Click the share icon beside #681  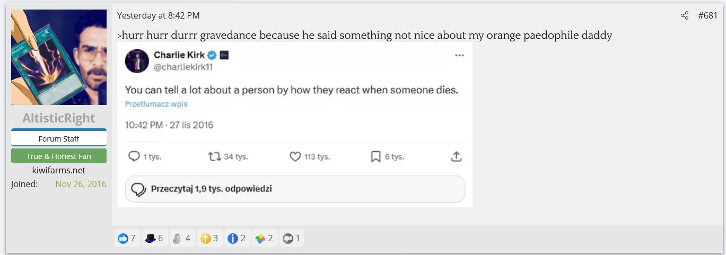(685, 15)
